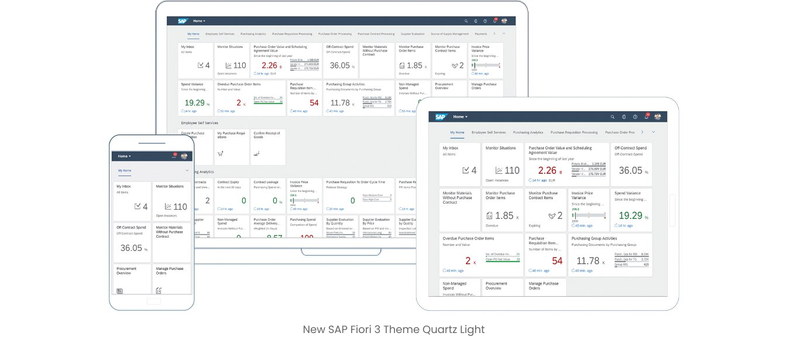
Task: Tap the Manage Purchase Orders icon on the phone
Action: point(159,290)
